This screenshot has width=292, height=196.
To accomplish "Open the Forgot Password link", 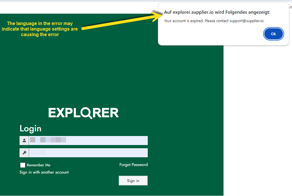I will click(x=133, y=165).
